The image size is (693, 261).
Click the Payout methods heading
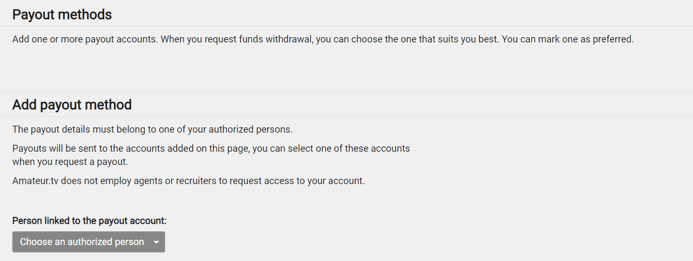point(62,15)
